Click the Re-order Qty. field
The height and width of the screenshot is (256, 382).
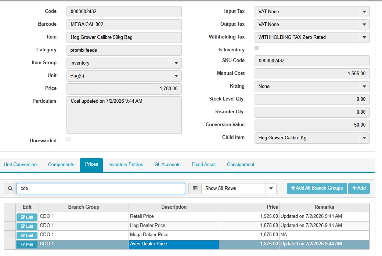coord(312,112)
